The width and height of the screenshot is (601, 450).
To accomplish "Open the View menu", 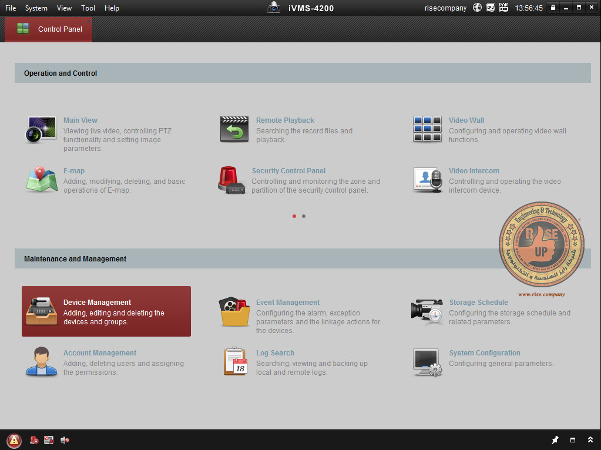I will pyautogui.click(x=64, y=8).
